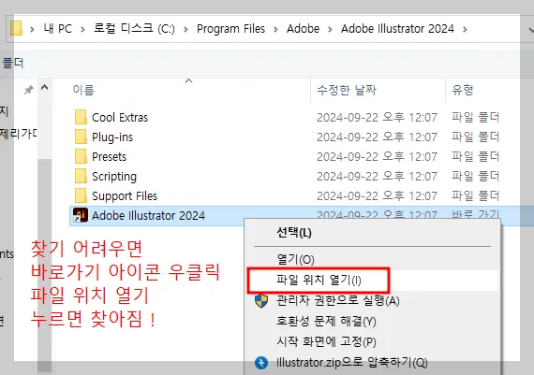Expand chevron after 로컬 디스크 (C:) breadcrumb
The image size is (534, 375).
click(x=185, y=30)
